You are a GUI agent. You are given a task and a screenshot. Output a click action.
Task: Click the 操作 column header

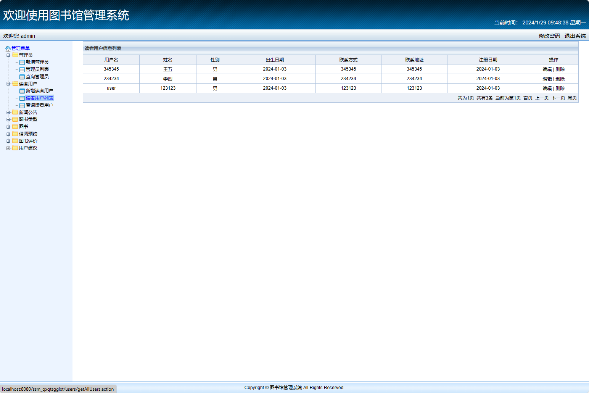[554, 60]
